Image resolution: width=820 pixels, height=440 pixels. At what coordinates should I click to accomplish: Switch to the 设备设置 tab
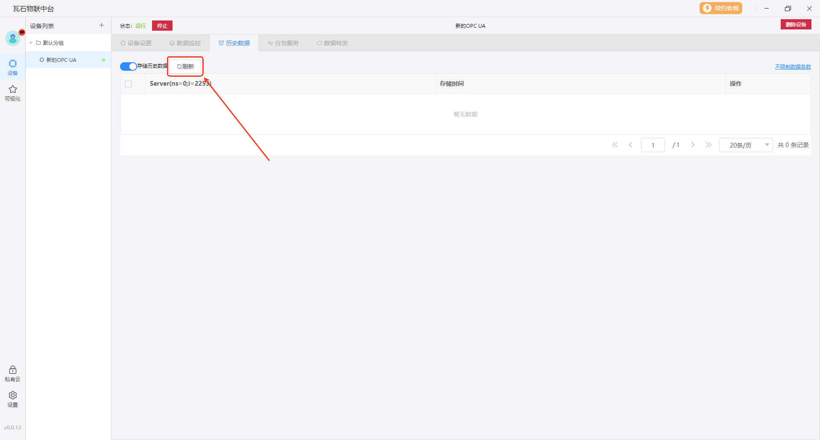point(136,43)
